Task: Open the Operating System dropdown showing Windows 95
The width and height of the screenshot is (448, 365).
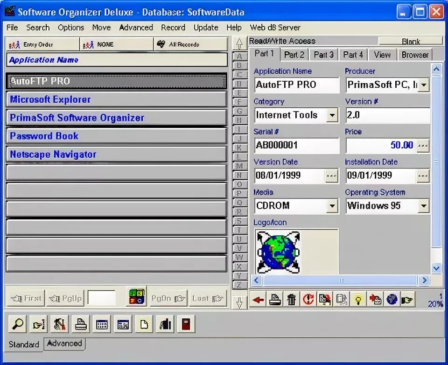Action: [x=424, y=206]
